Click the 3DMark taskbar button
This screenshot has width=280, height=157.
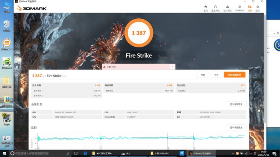(x=201, y=153)
